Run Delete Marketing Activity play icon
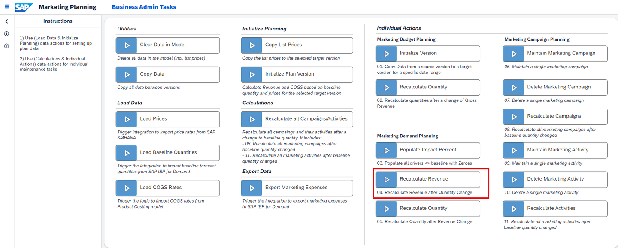The width and height of the screenshot is (618, 248). pos(514,179)
